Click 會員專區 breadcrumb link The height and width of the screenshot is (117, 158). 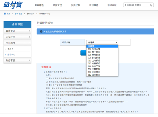[x=18, y=14]
